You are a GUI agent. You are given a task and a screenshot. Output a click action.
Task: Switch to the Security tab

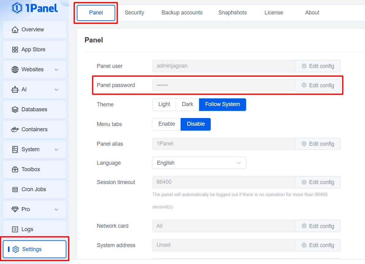click(134, 13)
